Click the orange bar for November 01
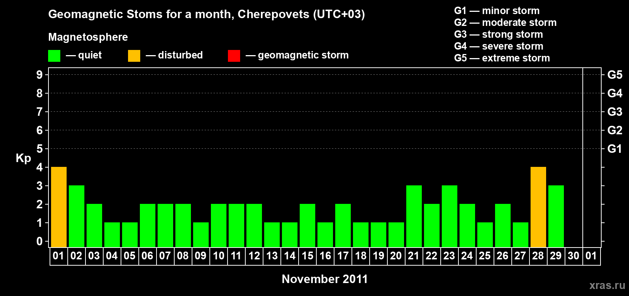Image resolution: width=629 pixels, height=296 pixels. [59, 207]
